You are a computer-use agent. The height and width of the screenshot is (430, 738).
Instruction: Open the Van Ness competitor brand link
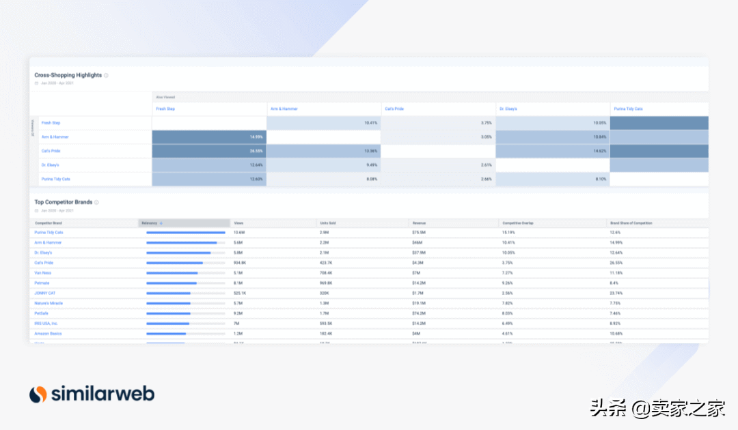pos(43,273)
